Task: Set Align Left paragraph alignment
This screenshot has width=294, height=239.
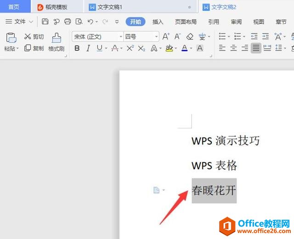Action: click(x=222, y=48)
